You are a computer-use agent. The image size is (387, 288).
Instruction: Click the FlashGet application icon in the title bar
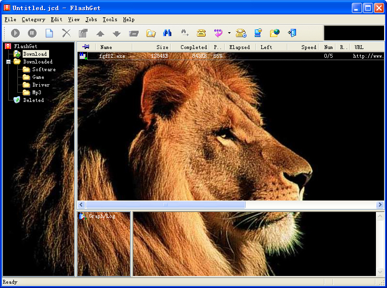pos(7,8)
